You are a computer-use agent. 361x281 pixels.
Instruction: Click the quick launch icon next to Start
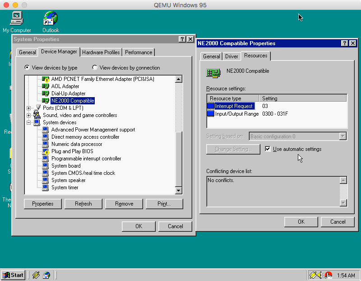(x=36, y=275)
